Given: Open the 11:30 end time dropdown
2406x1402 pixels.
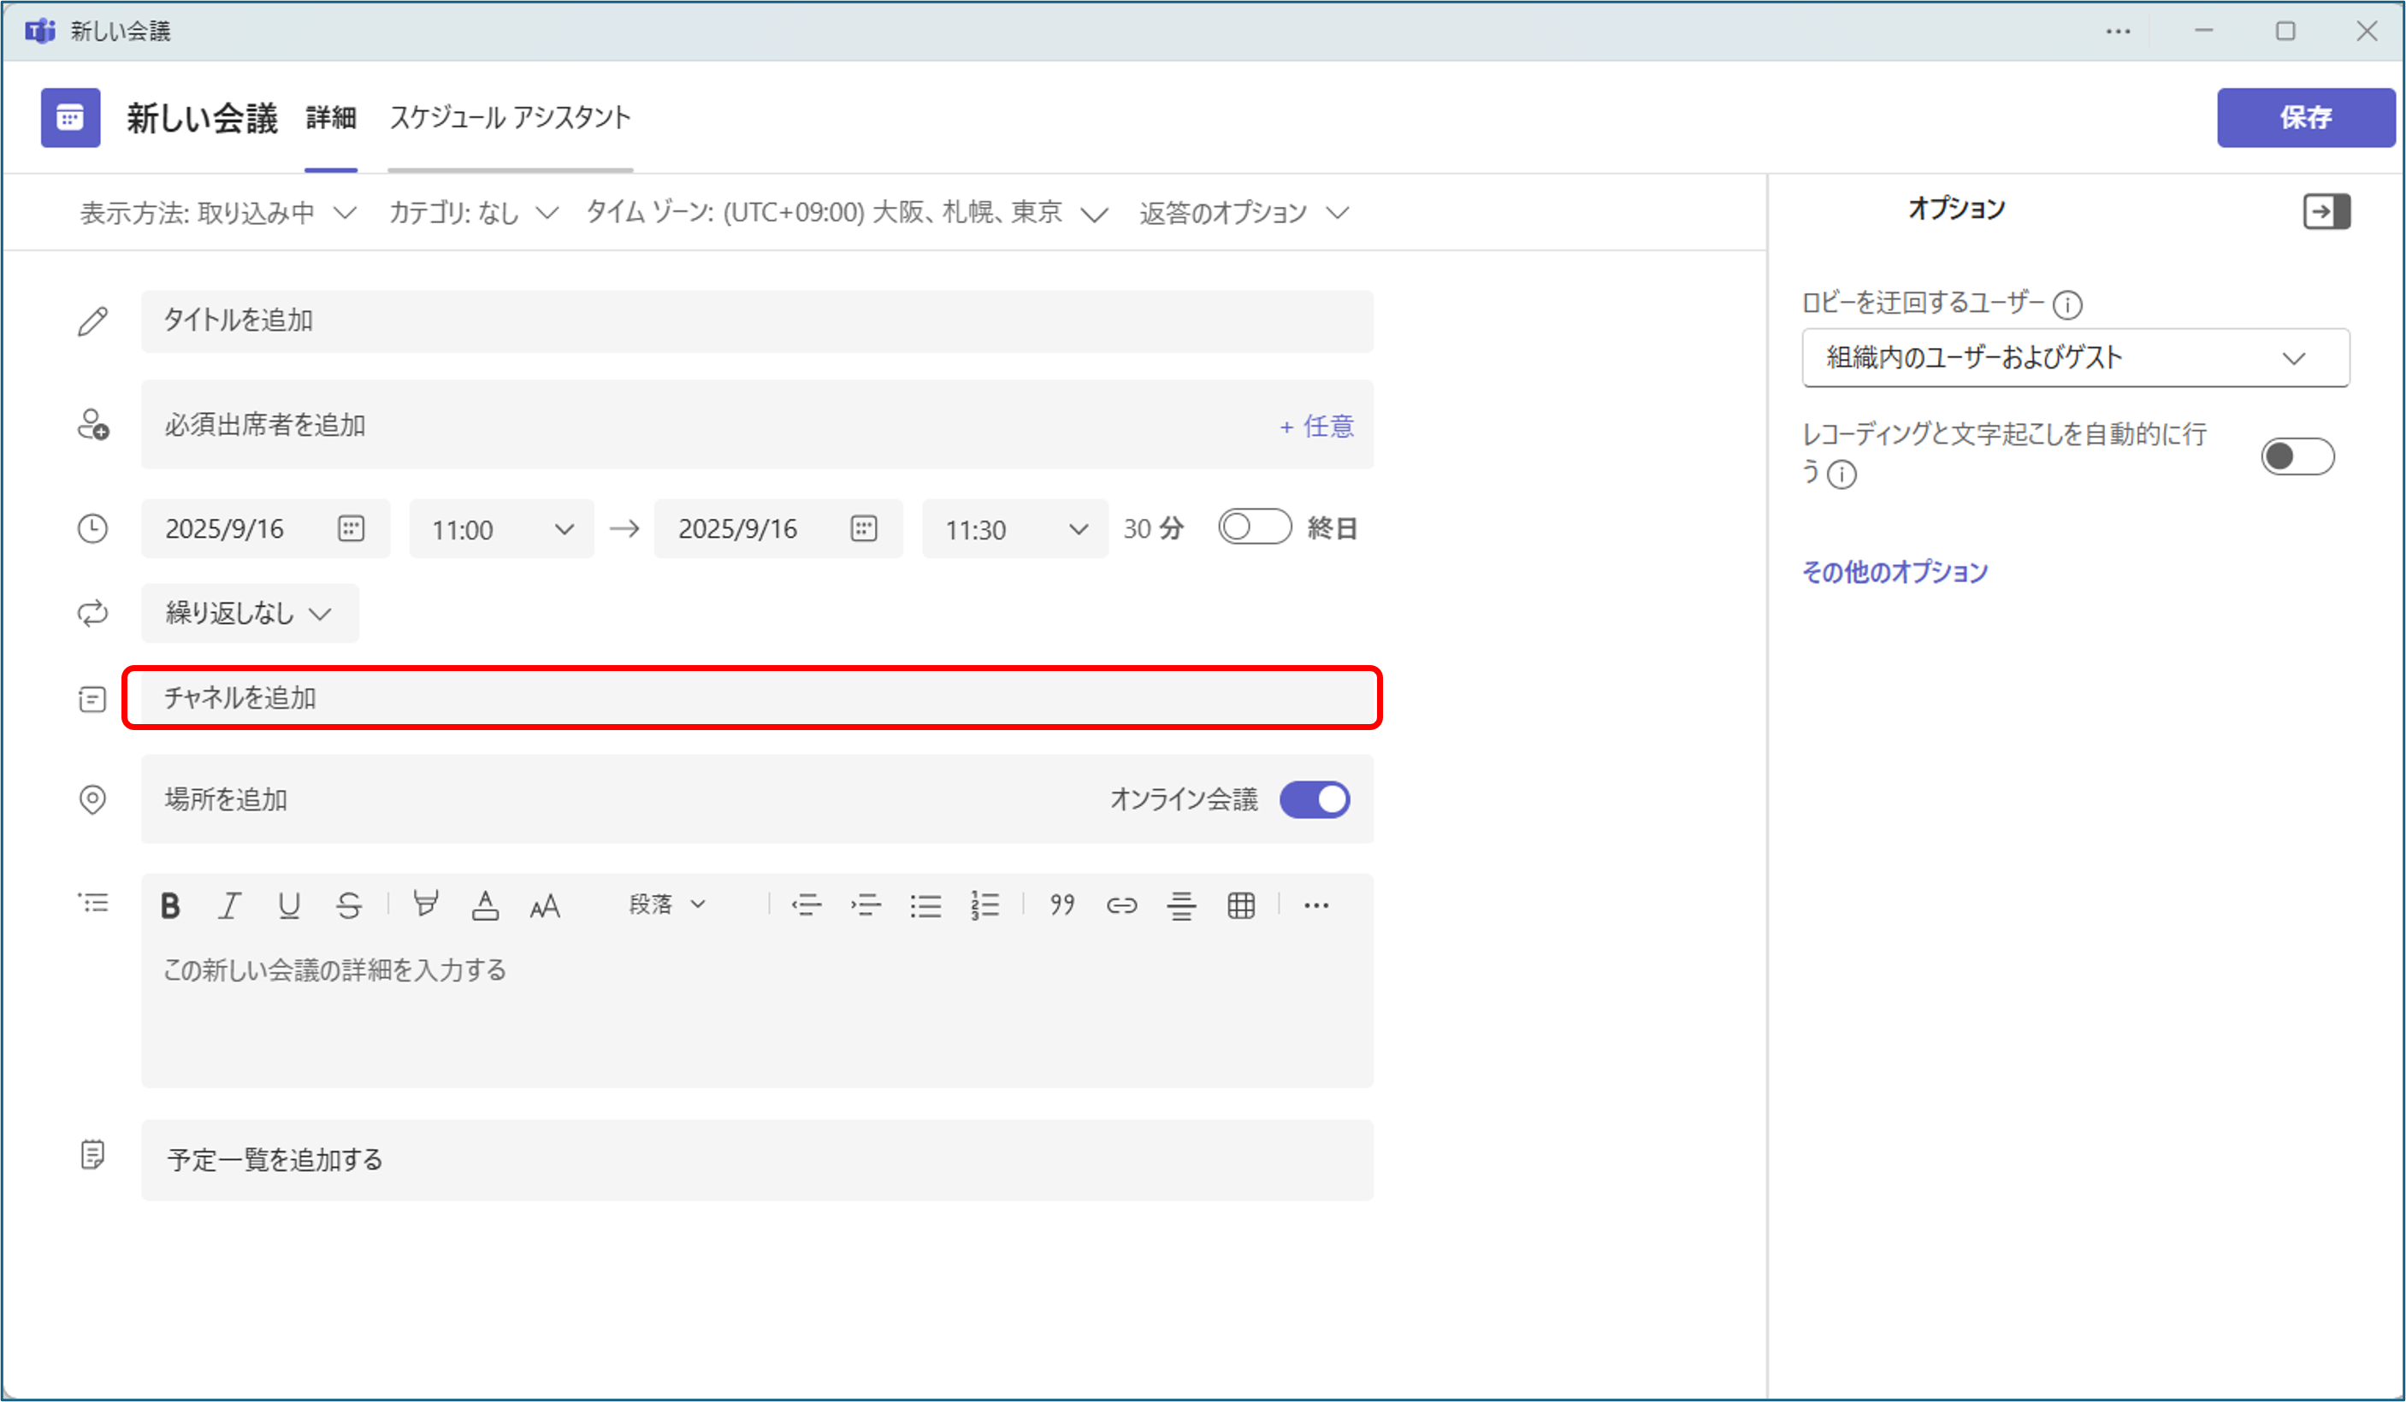Looking at the screenshot, I should pos(1014,528).
